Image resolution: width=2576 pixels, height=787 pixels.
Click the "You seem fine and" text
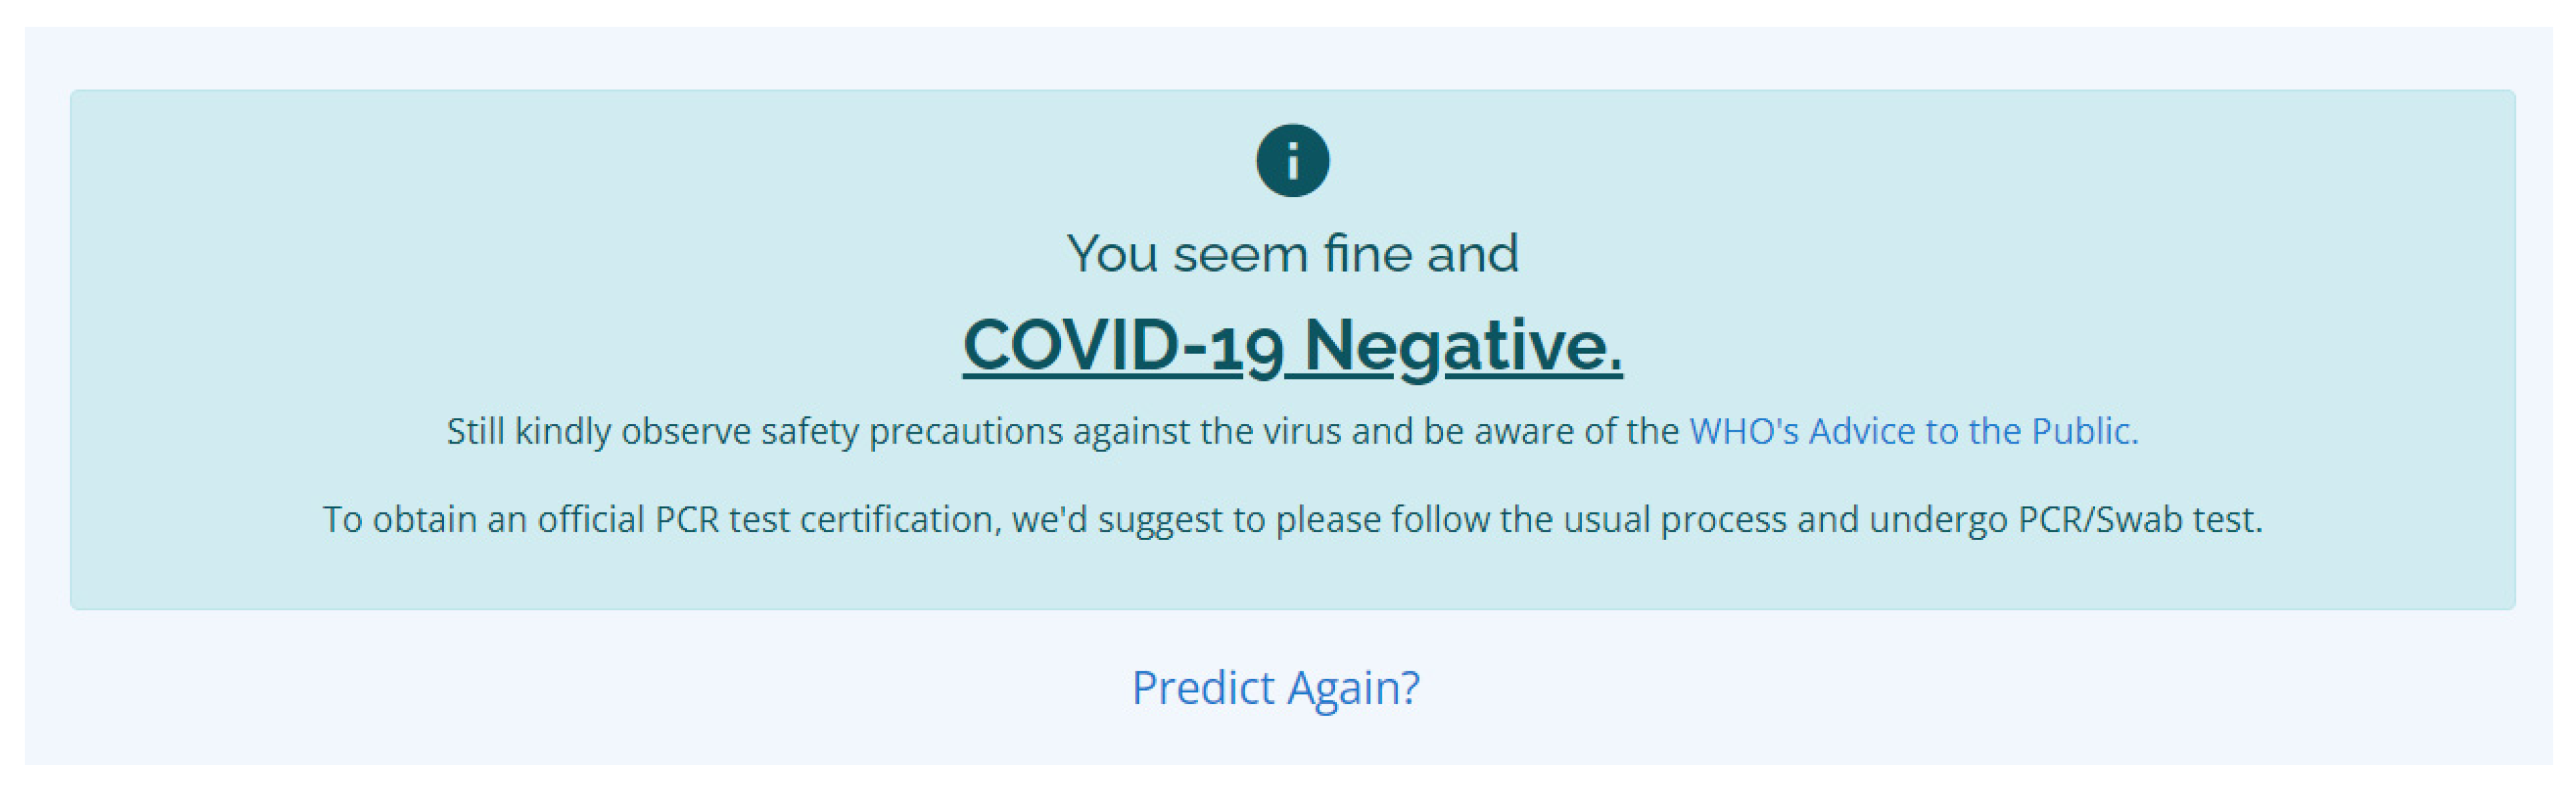click(1292, 254)
